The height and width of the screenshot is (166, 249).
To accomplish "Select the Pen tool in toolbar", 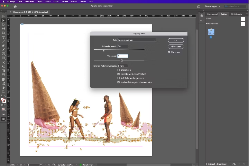I will [3, 46].
